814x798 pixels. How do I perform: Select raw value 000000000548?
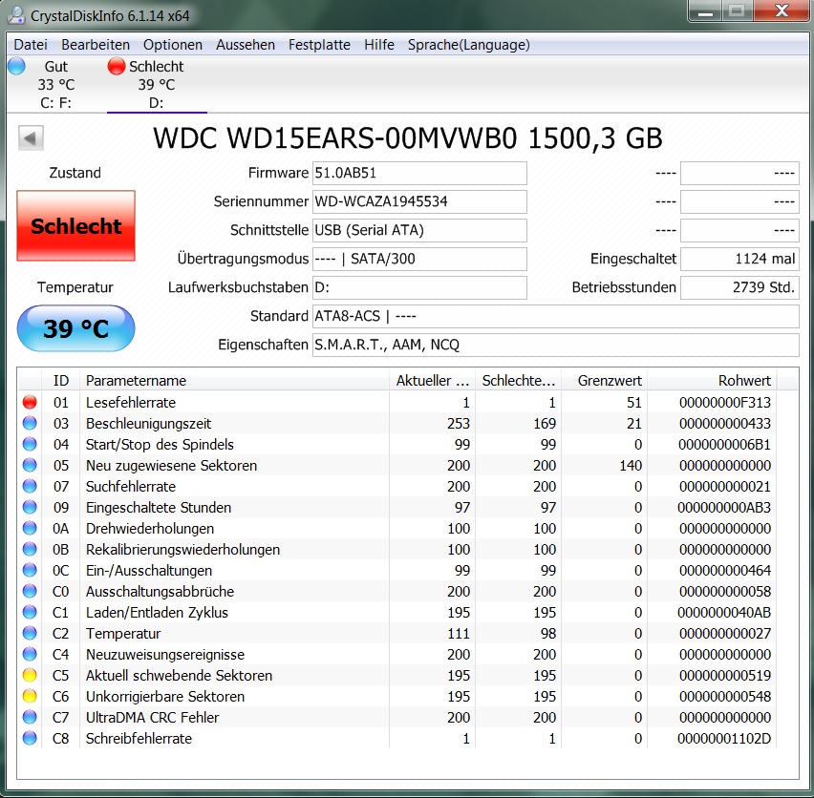point(725,697)
